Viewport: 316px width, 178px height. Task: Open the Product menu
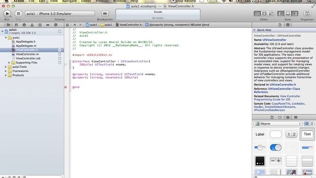point(102,1)
